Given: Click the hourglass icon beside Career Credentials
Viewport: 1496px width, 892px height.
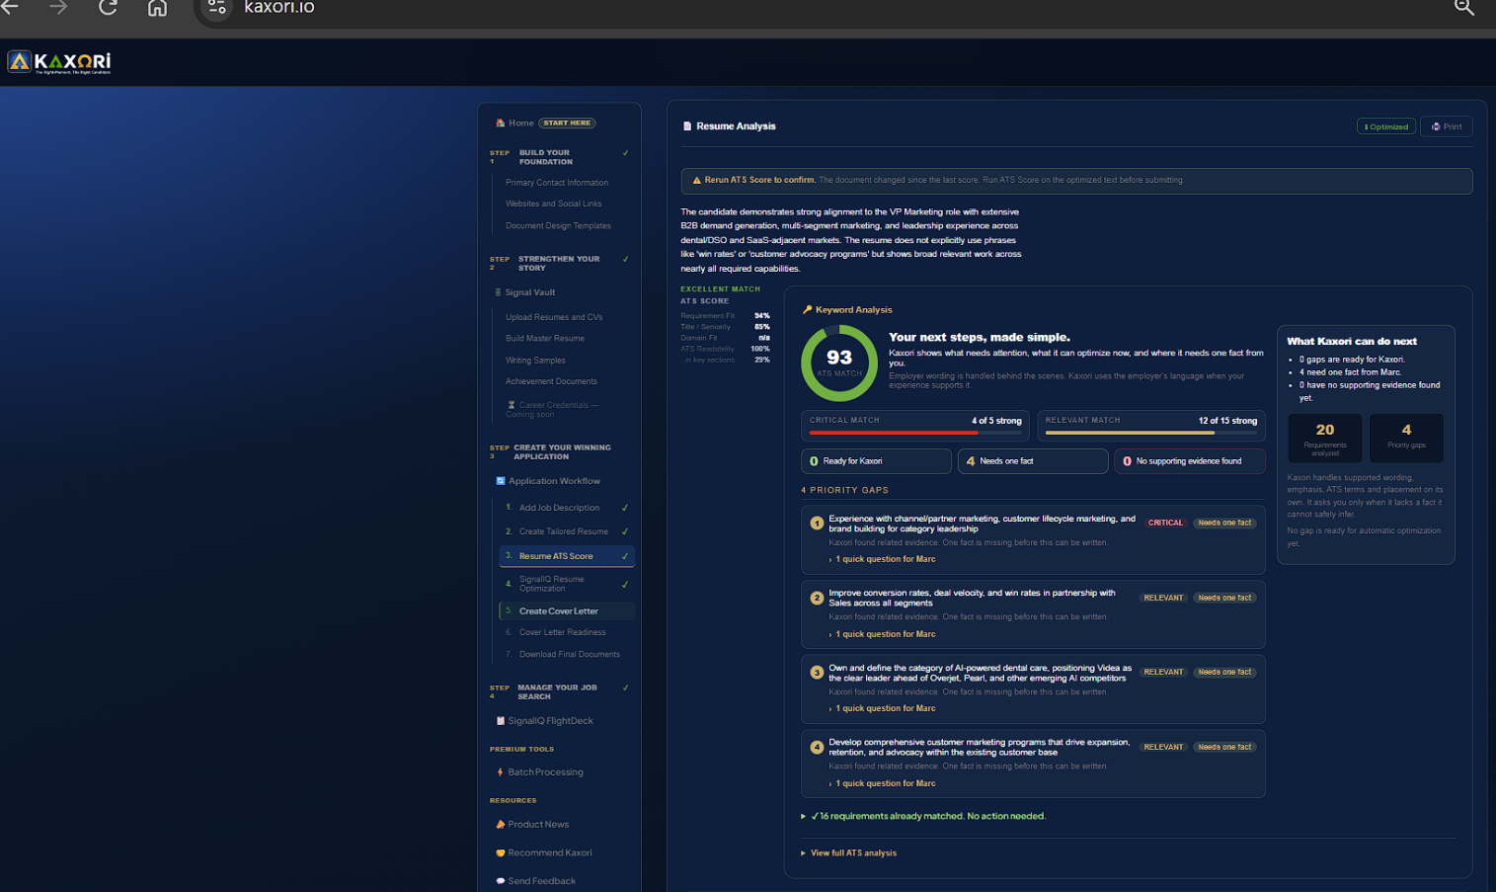Looking at the screenshot, I should pos(512,405).
